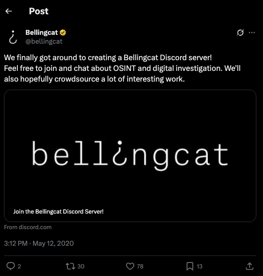
Task: Go back using the left arrow
Action: (x=8, y=11)
